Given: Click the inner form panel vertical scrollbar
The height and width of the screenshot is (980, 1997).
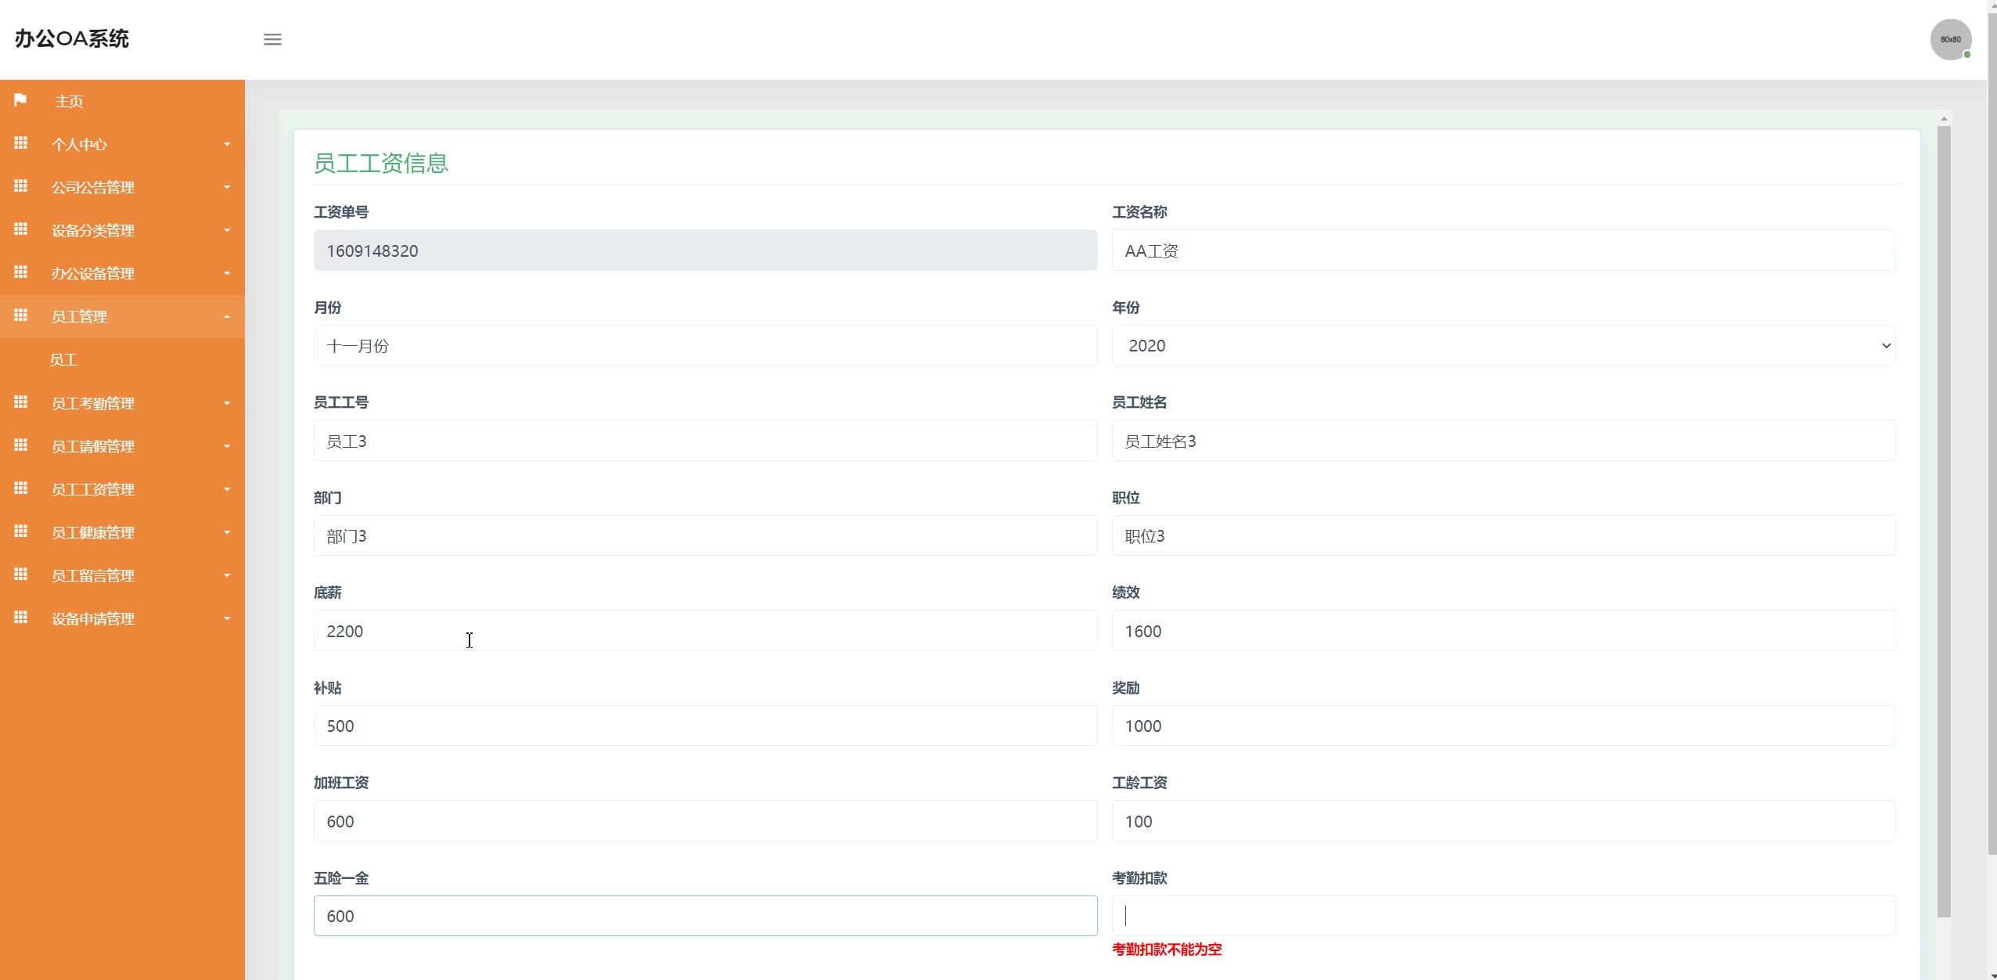Looking at the screenshot, I should click(1944, 517).
